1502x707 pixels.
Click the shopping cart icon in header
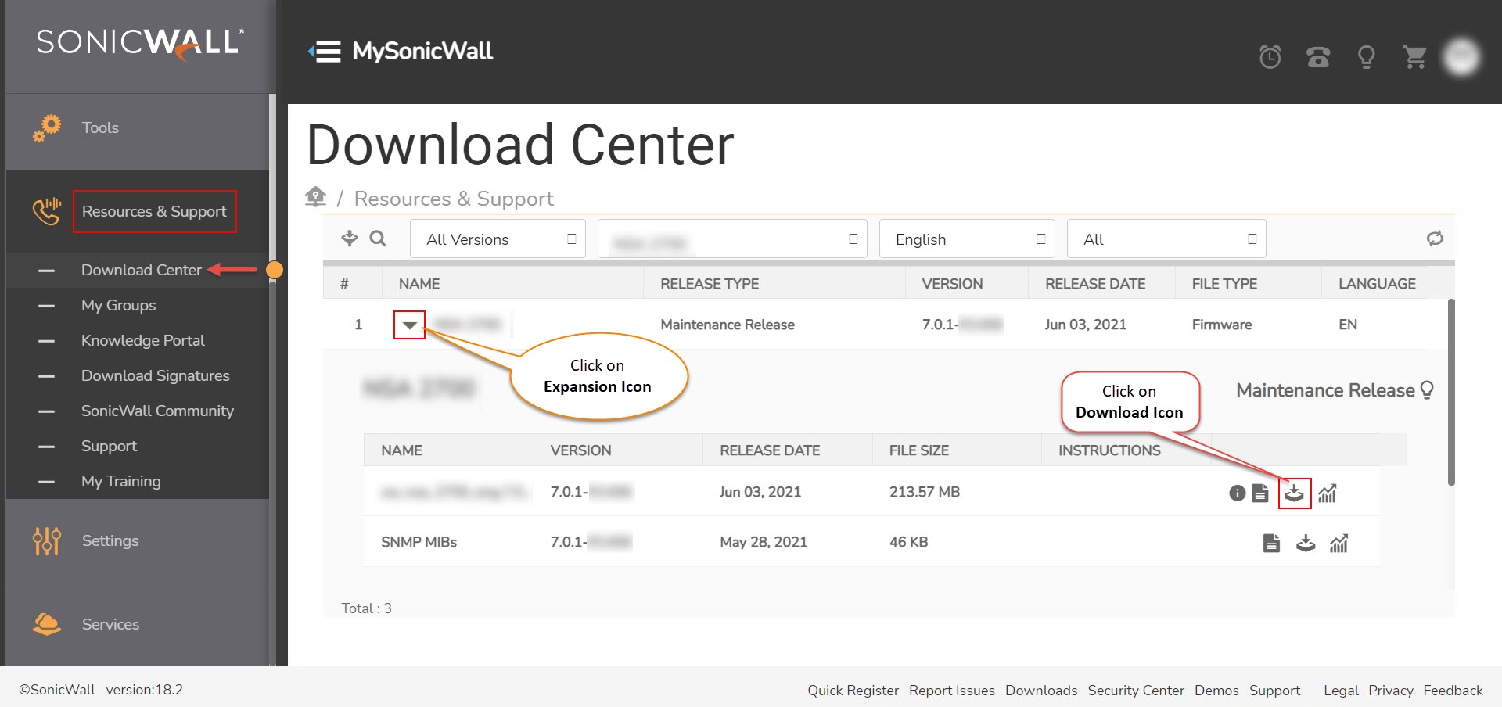click(x=1414, y=57)
